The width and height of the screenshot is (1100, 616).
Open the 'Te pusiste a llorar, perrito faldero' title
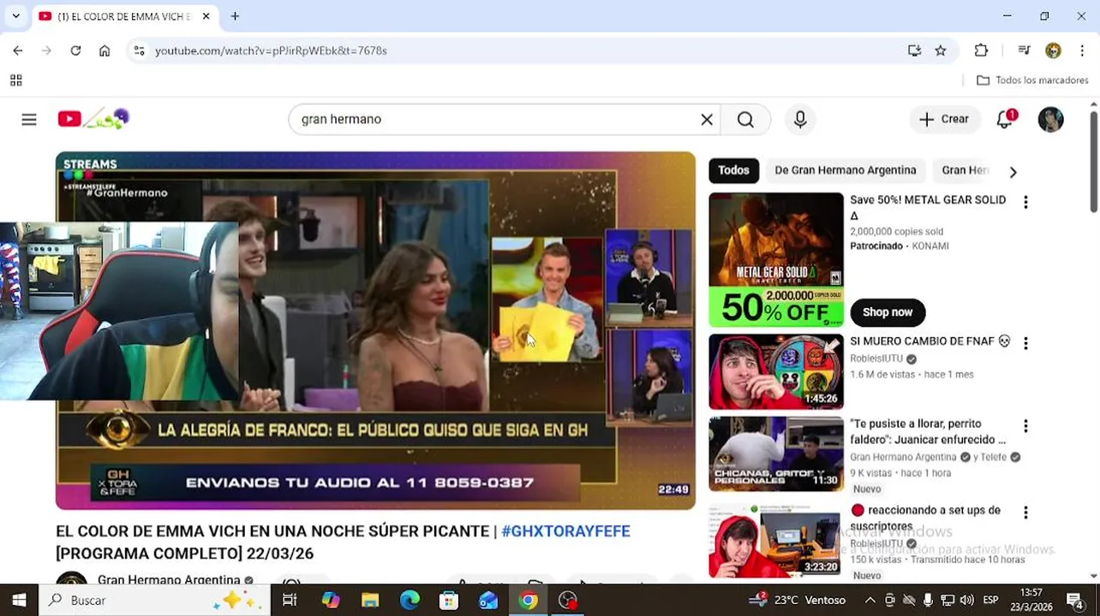(928, 432)
